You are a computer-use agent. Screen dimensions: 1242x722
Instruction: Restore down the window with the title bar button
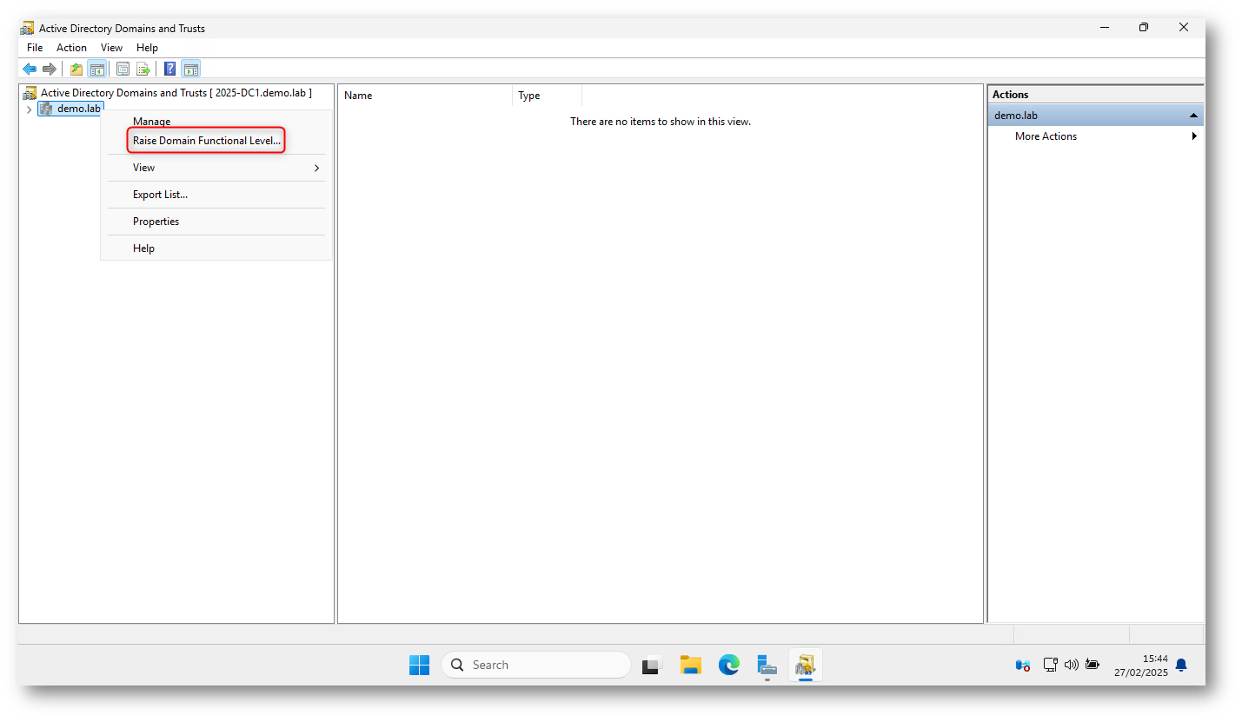(1144, 28)
